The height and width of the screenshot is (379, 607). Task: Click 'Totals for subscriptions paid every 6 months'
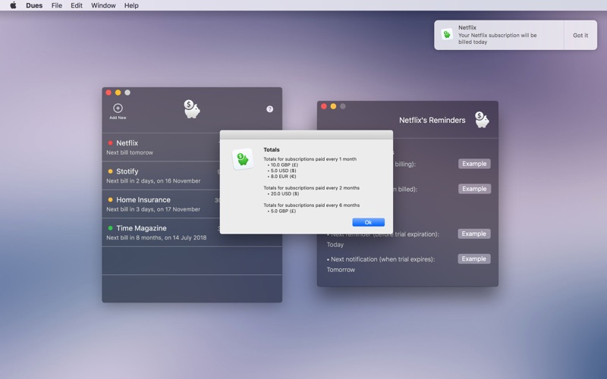click(x=311, y=205)
